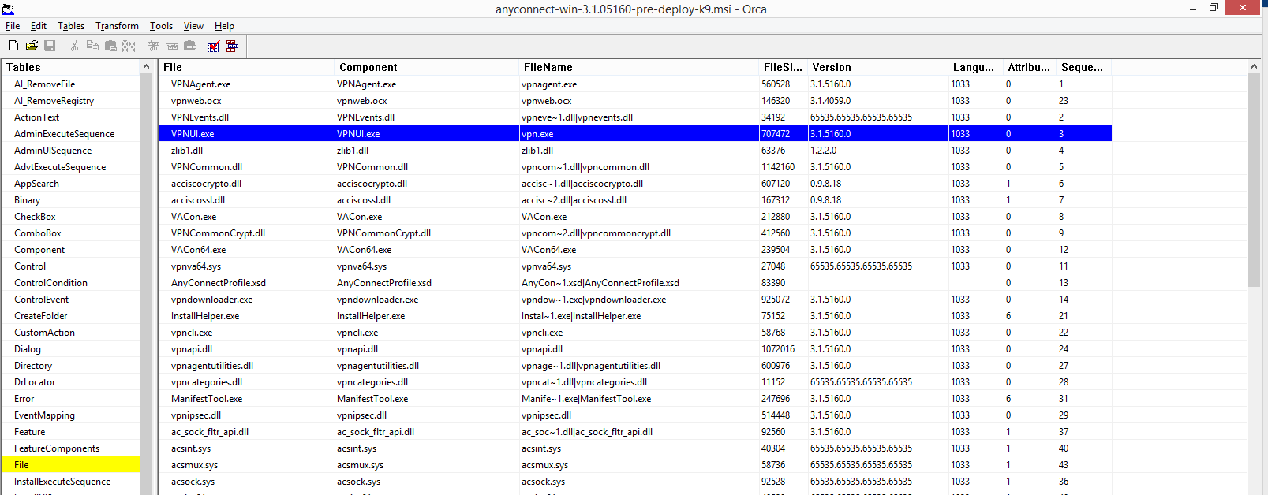Sort by the File column header
This screenshot has height=495, width=1268.
[x=247, y=67]
